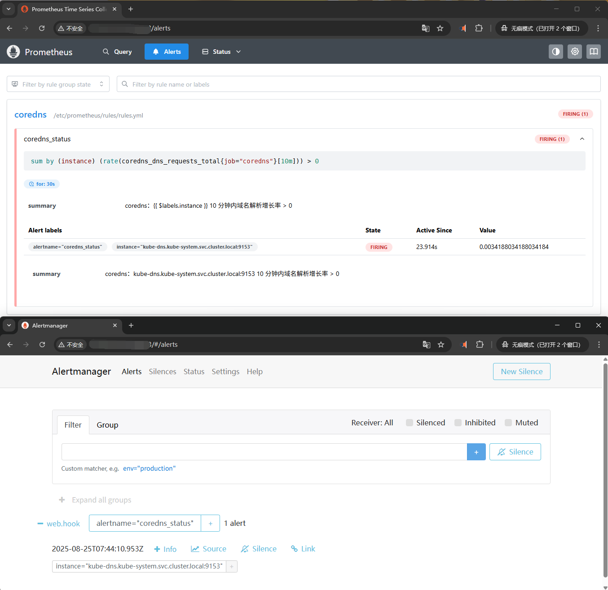608x590 pixels.
Task: Toggle the Prometheus dark/light theme icon
Action: pos(556,52)
